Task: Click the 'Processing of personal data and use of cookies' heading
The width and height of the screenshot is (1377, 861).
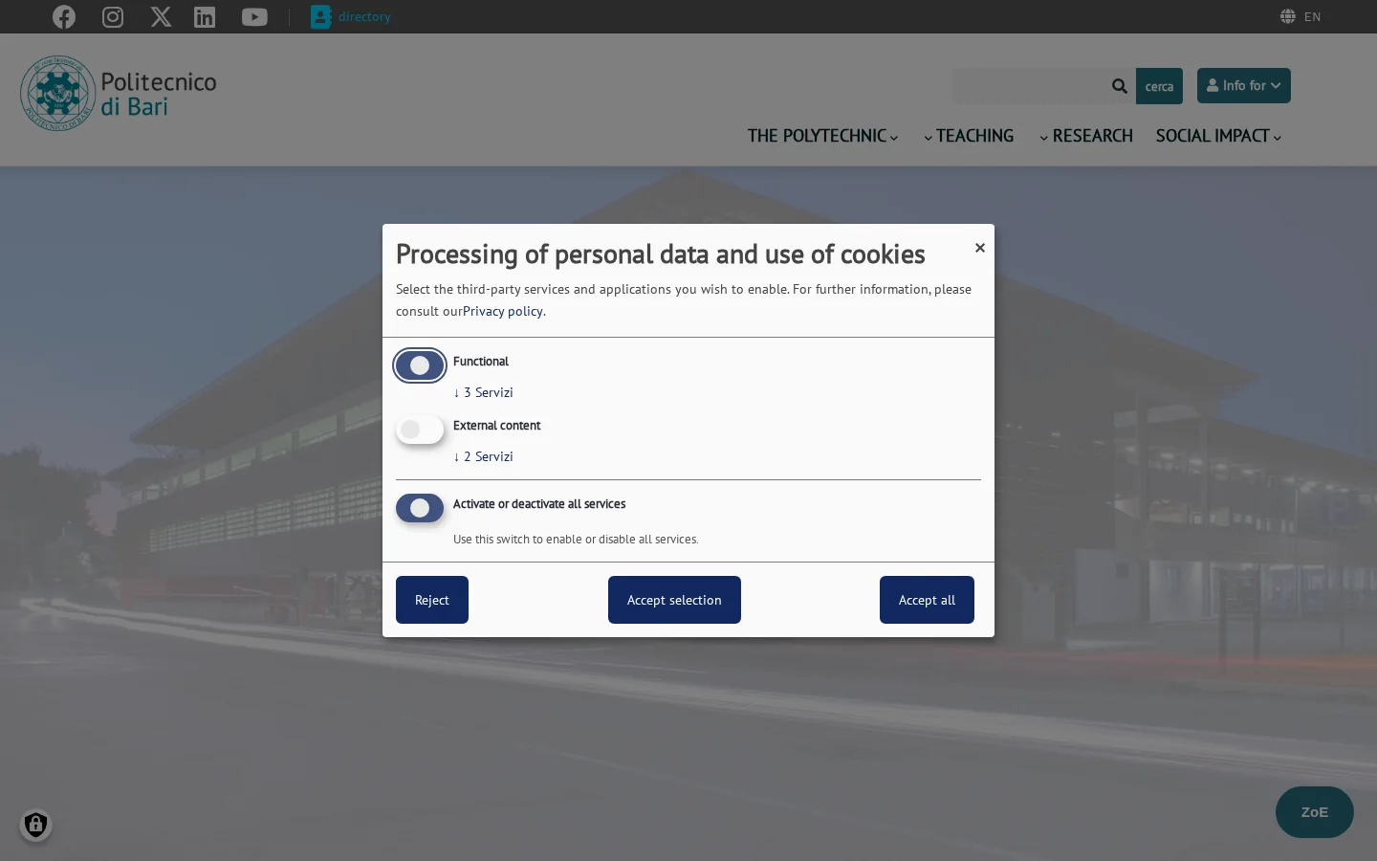Action: pos(661,254)
